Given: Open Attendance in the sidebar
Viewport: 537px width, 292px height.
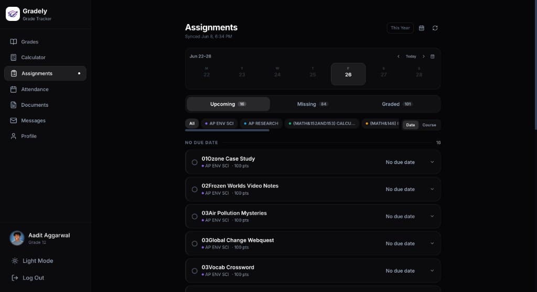Looking at the screenshot, I should (x=45, y=89).
